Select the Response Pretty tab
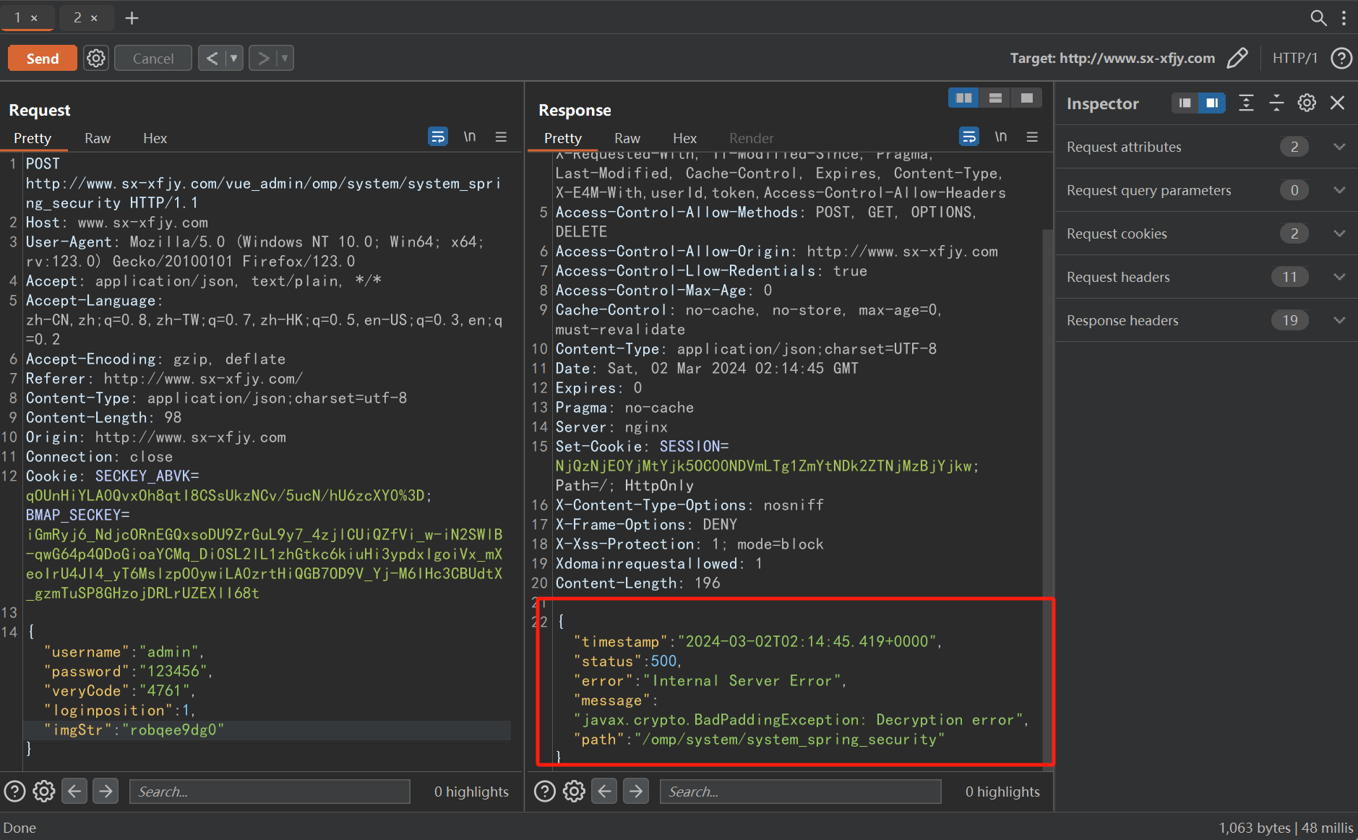Image resolution: width=1358 pixels, height=840 pixels. [x=562, y=138]
